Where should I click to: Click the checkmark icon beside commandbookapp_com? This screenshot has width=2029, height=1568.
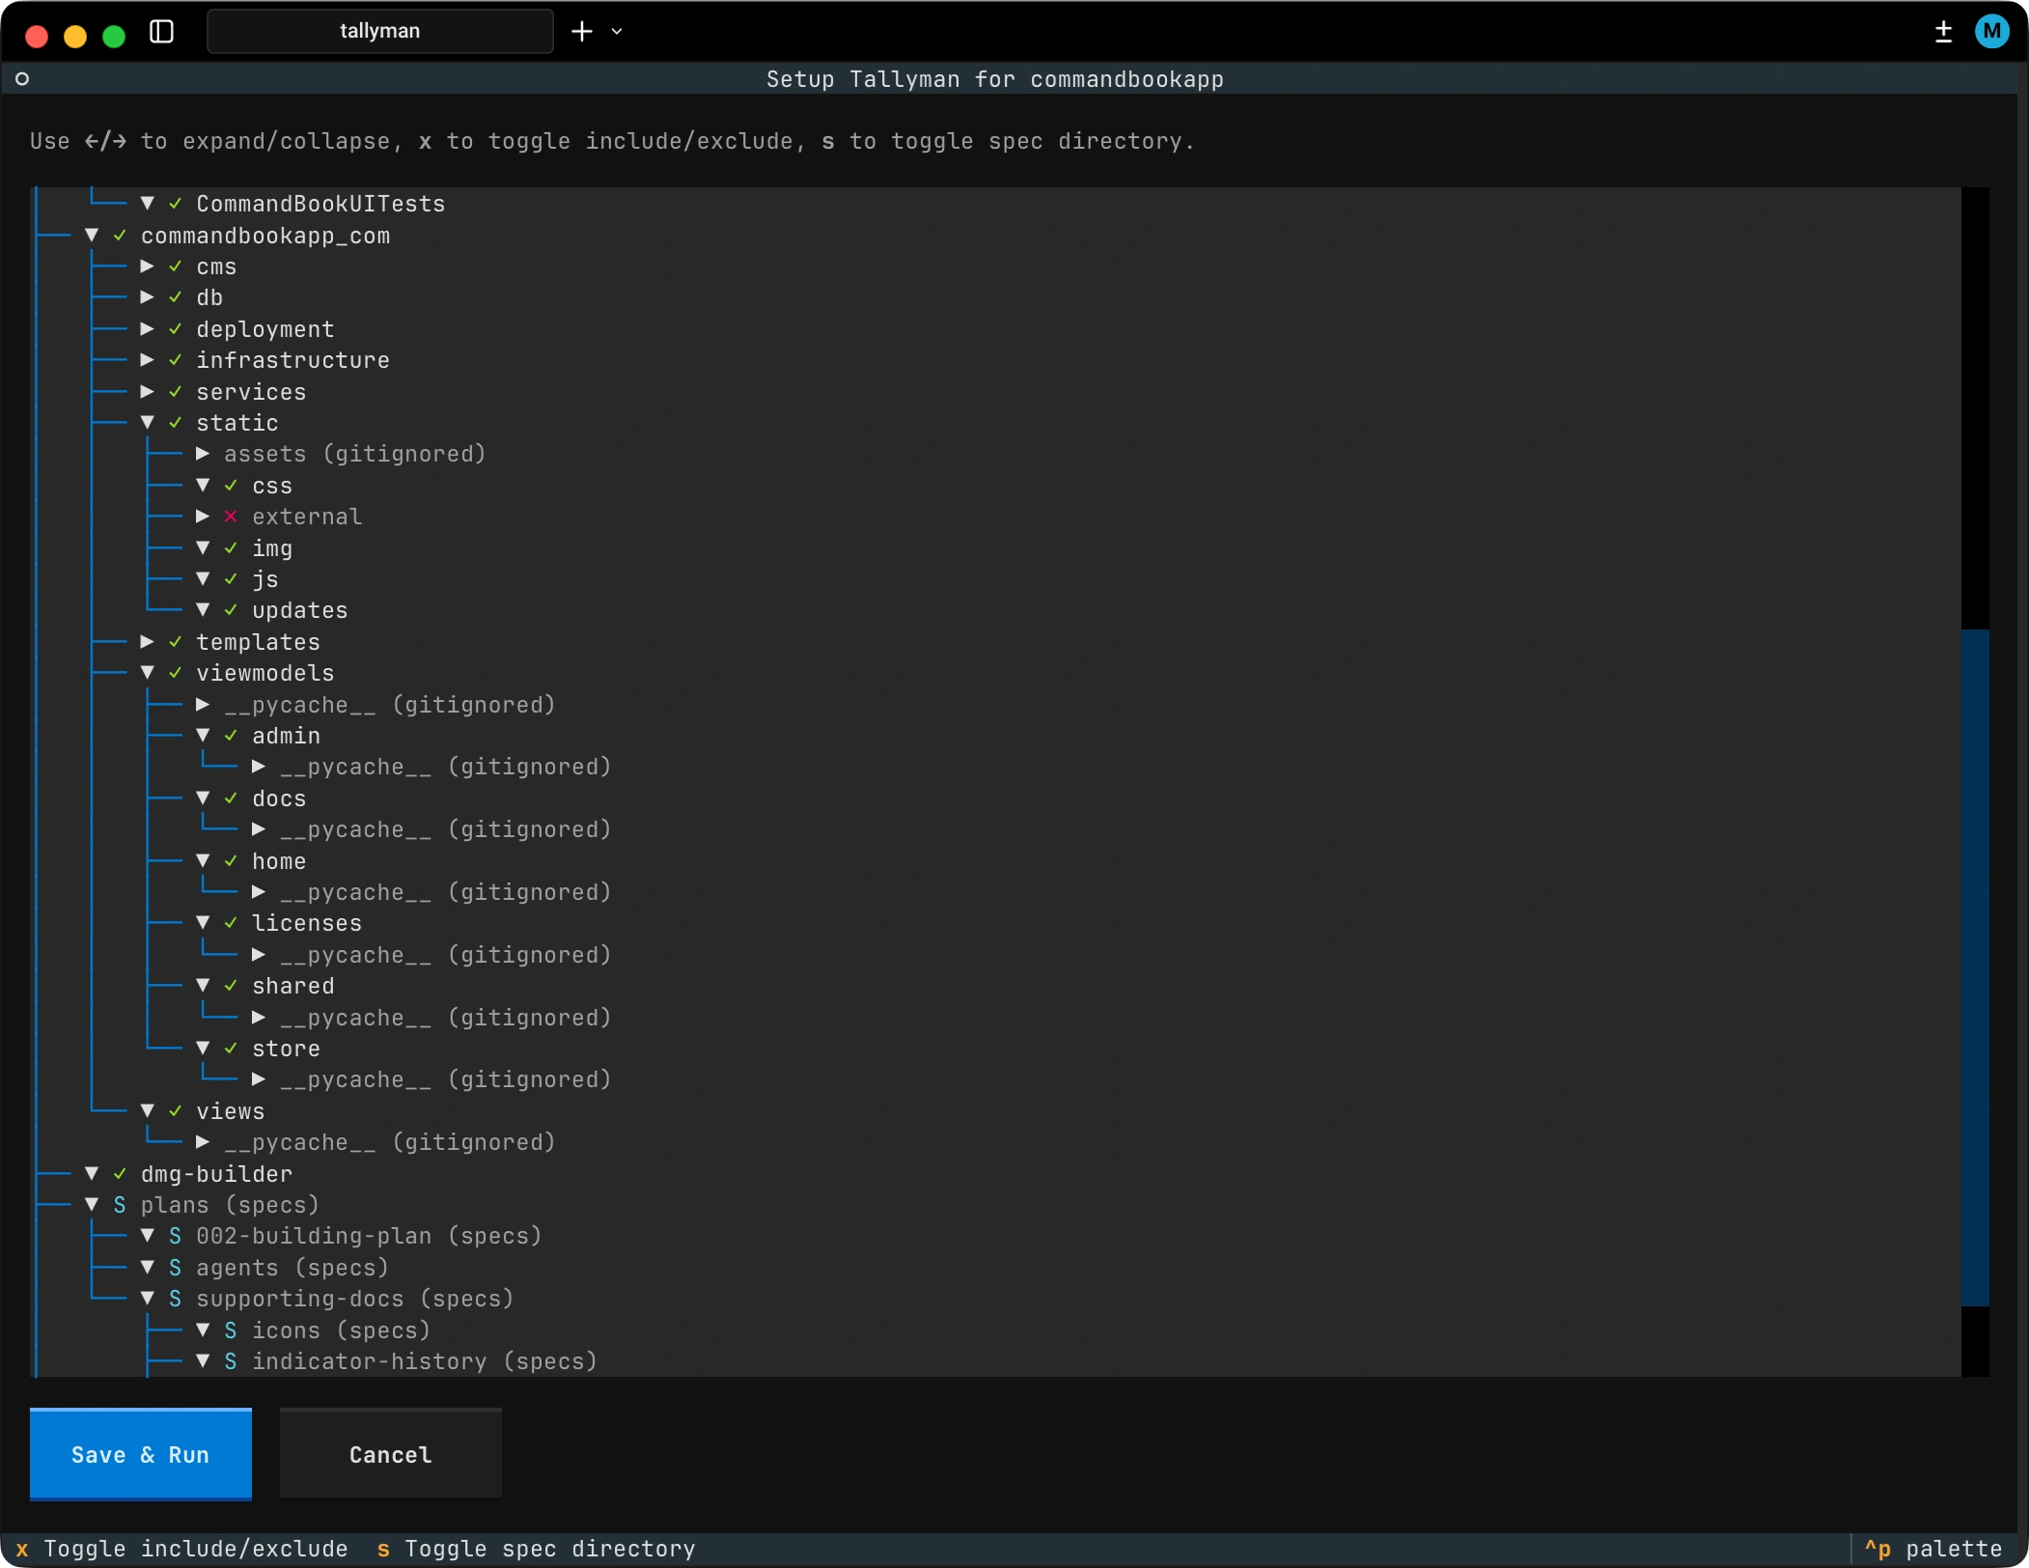[x=120, y=235]
